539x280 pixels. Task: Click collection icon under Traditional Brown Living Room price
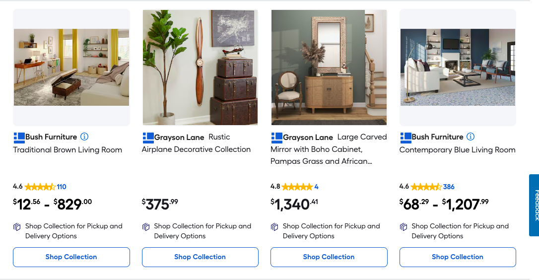click(x=17, y=227)
